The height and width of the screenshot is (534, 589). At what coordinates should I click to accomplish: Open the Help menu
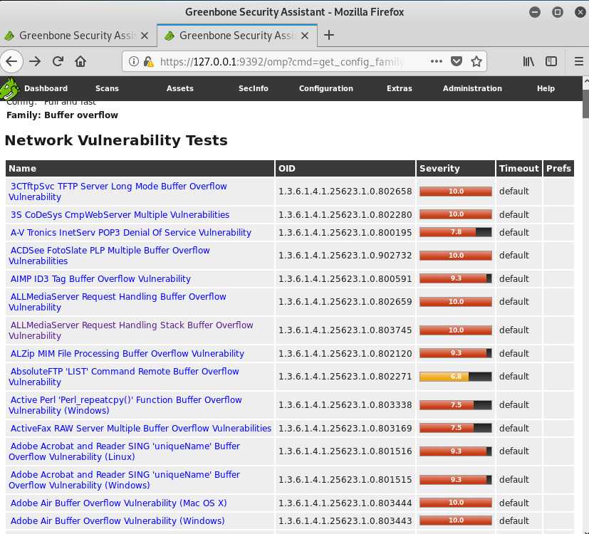(x=546, y=88)
